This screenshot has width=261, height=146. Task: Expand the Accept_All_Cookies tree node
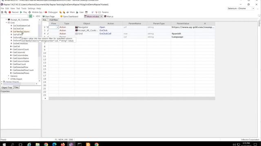tap(7, 20)
